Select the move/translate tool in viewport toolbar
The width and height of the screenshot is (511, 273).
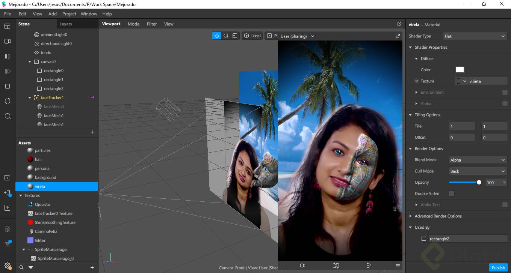pos(217,36)
